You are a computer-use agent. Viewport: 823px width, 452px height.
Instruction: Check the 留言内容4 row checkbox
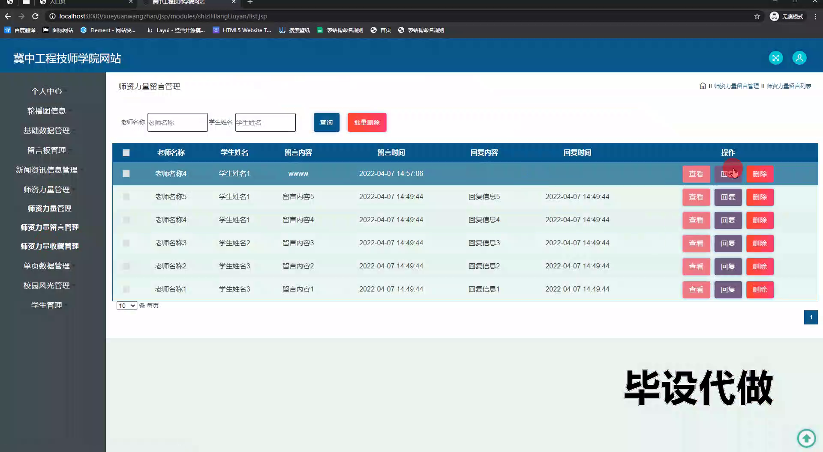(126, 220)
